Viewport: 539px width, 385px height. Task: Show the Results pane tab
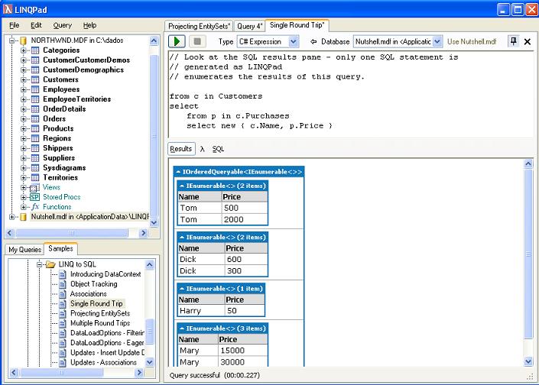coord(181,149)
